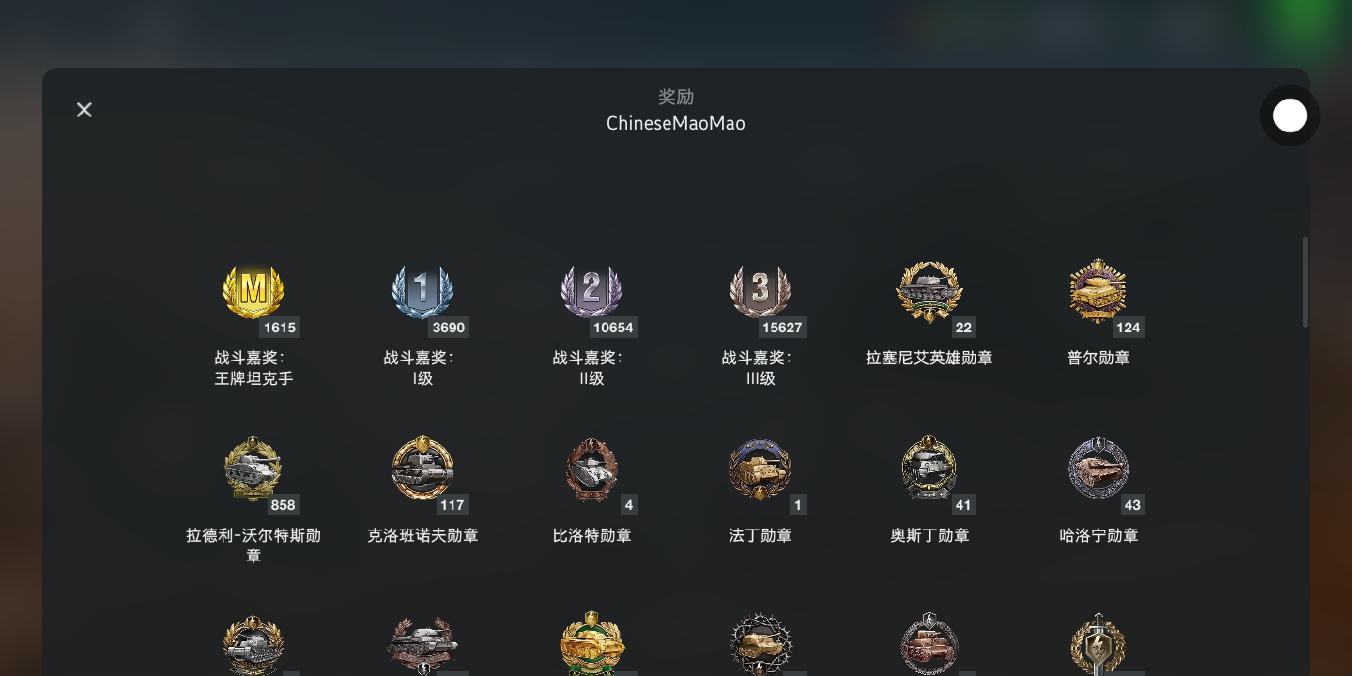Image resolution: width=1352 pixels, height=676 pixels.
Task: Select the Mastery Badge II class icon
Action: pyautogui.click(x=591, y=292)
